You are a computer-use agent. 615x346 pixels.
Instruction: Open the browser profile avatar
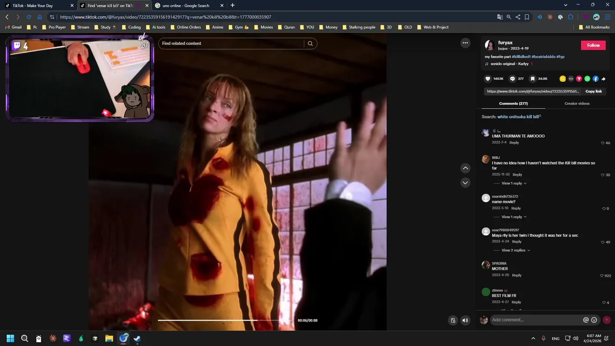coord(596,17)
